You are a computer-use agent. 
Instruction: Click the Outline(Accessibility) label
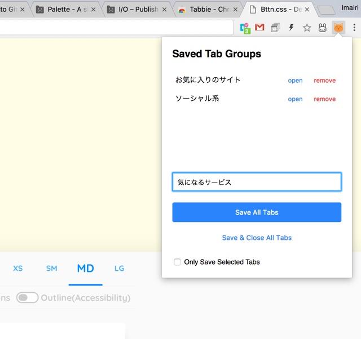click(86, 298)
